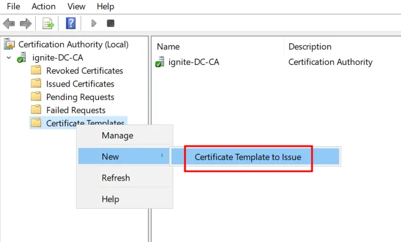Image resolution: width=401 pixels, height=242 pixels.
Task: Click the Export List toolbar icon
Action: click(x=47, y=23)
